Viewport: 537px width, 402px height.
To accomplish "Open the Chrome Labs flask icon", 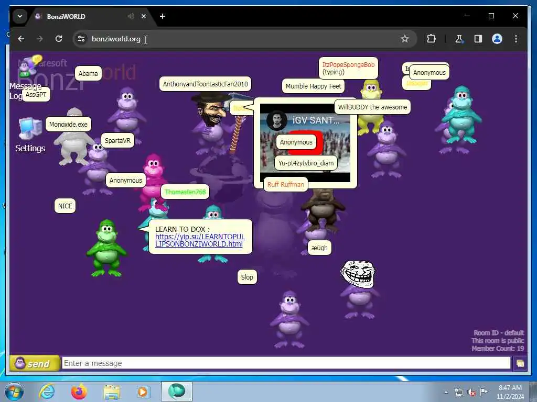I will tap(459, 39).
